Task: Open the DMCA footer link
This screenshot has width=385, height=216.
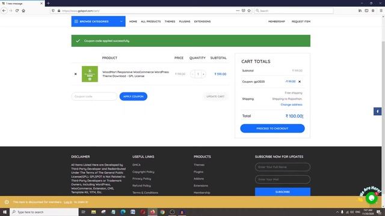Action: (x=137, y=165)
